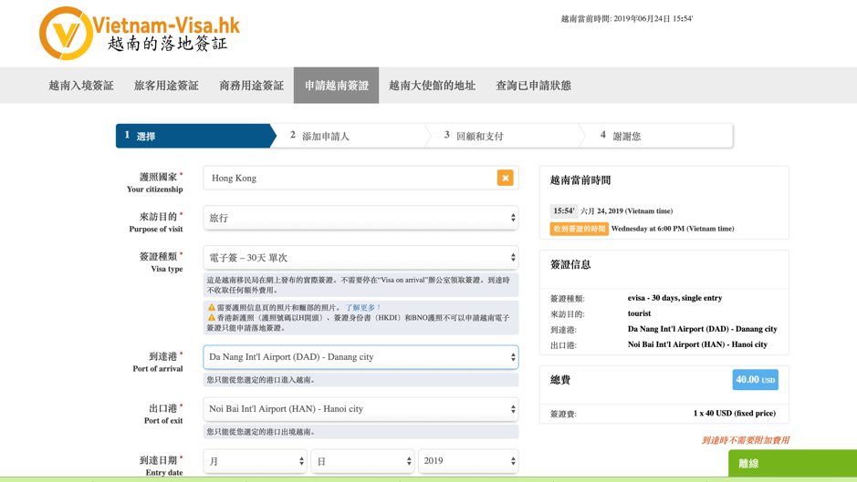This screenshot has height=482, width=857.
Task: Go to 旅客用途簽証 page
Action: (166, 86)
